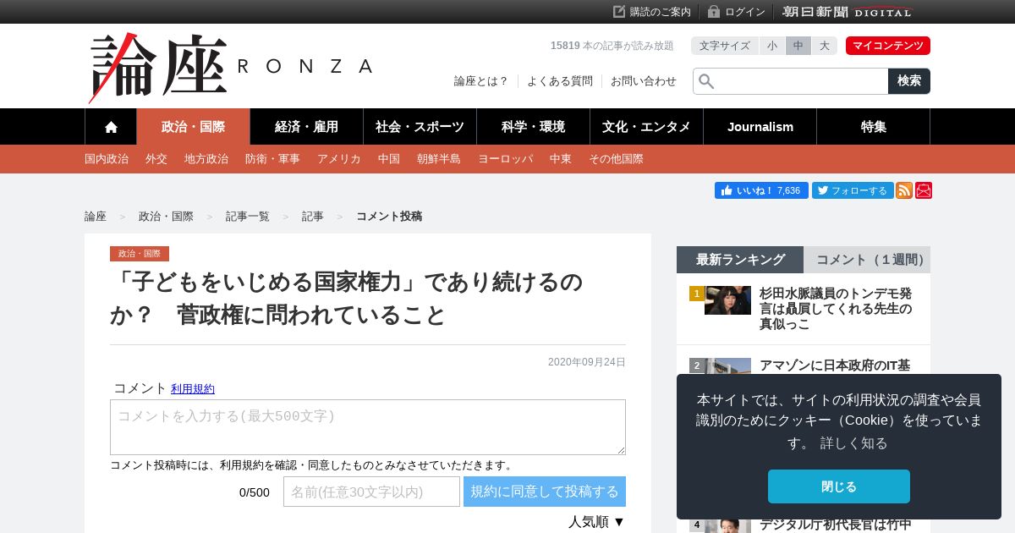Click the article headline 子どもをいじめる国家権力
The width and height of the screenshot is (1015, 533).
[x=347, y=298]
